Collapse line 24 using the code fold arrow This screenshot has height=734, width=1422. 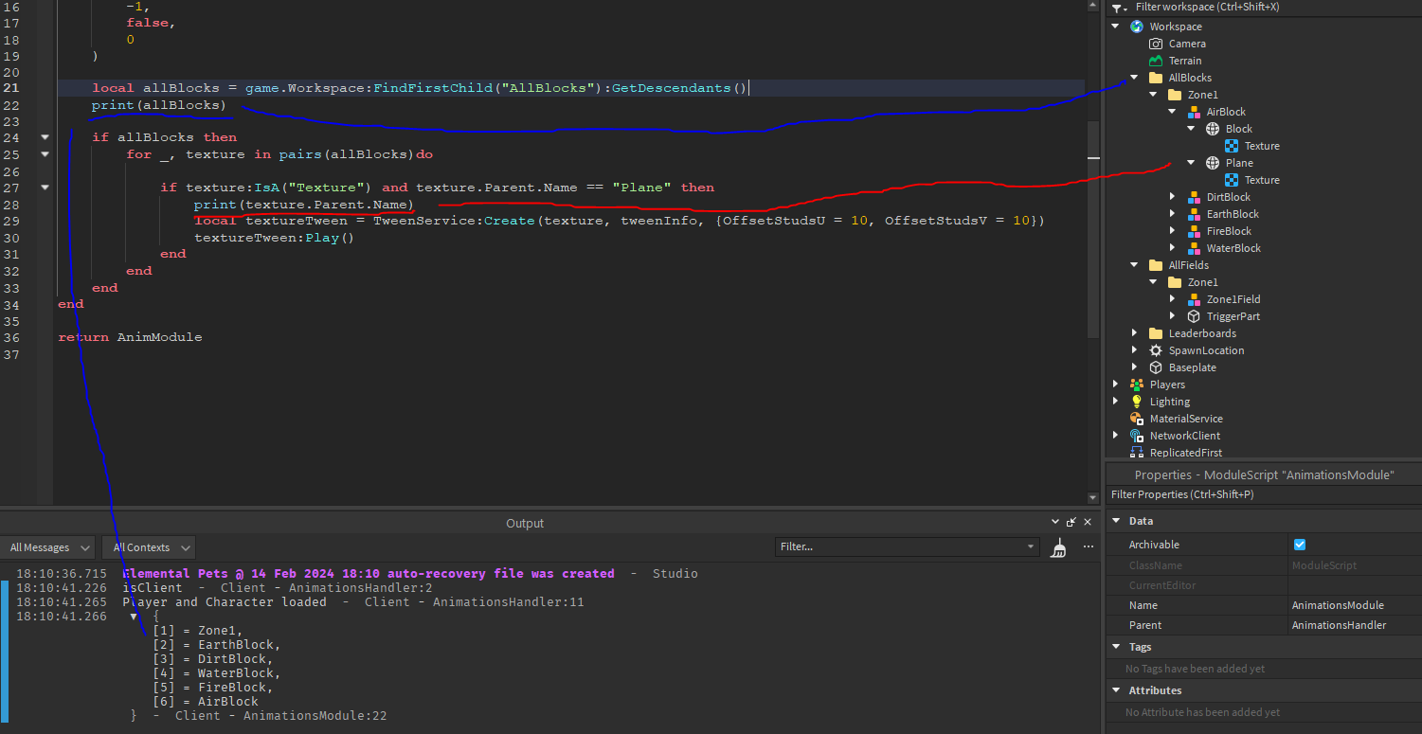[x=44, y=136]
